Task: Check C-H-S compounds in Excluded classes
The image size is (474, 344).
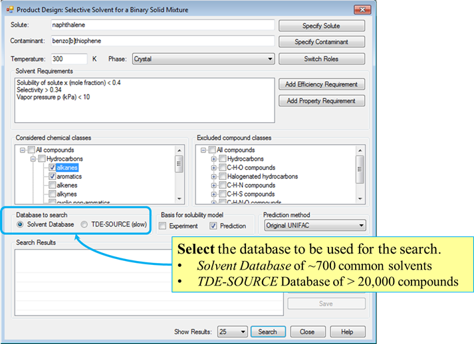Action: tap(223, 194)
